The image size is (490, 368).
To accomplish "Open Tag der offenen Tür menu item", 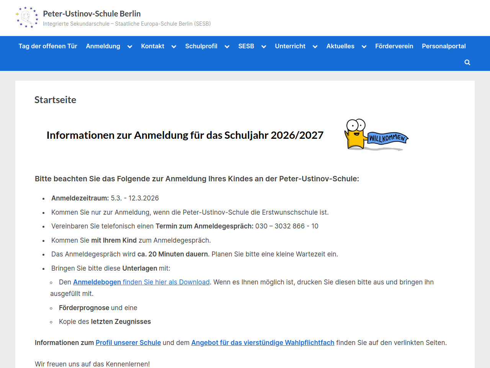I will click(48, 46).
